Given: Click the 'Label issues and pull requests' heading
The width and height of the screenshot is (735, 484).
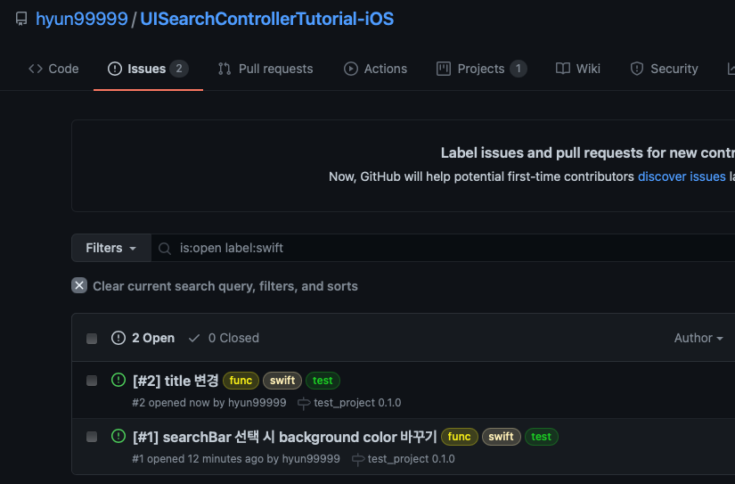Looking at the screenshot, I should [x=588, y=153].
